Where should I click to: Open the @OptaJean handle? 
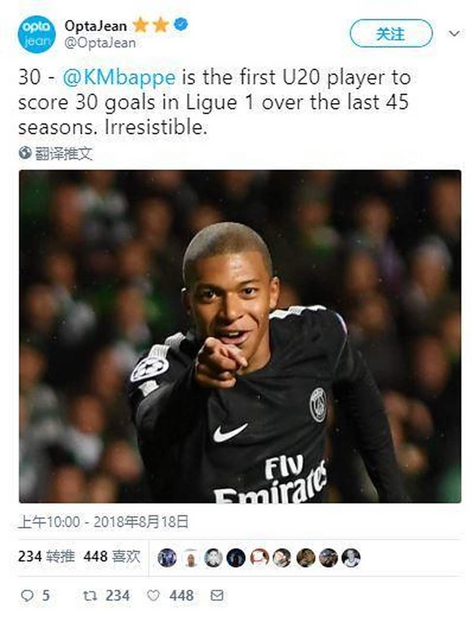tap(100, 43)
